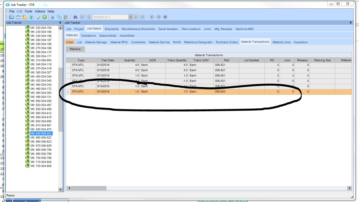The width and height of the screenshot is (359, 202).
Task: Switch to the Operations sub-tab
Action: (x=89, y=36)
